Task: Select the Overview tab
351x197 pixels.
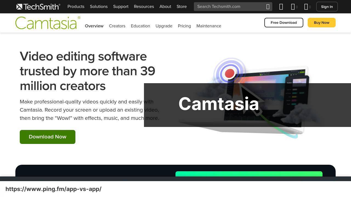Action: tap(94, 26)
